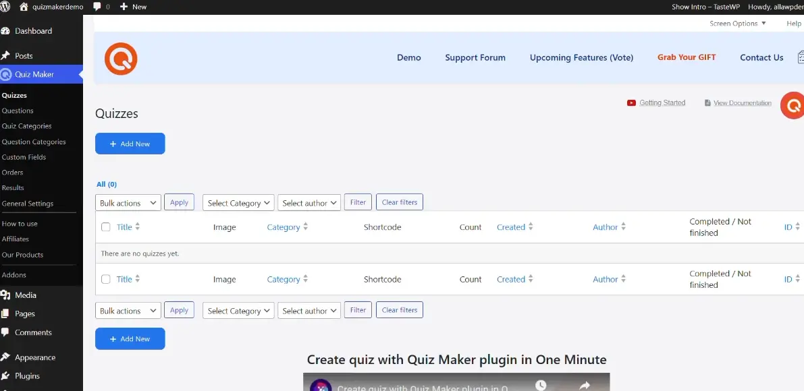Open Dashboard from the sidebar
The image size is (804, 391).
33,31
